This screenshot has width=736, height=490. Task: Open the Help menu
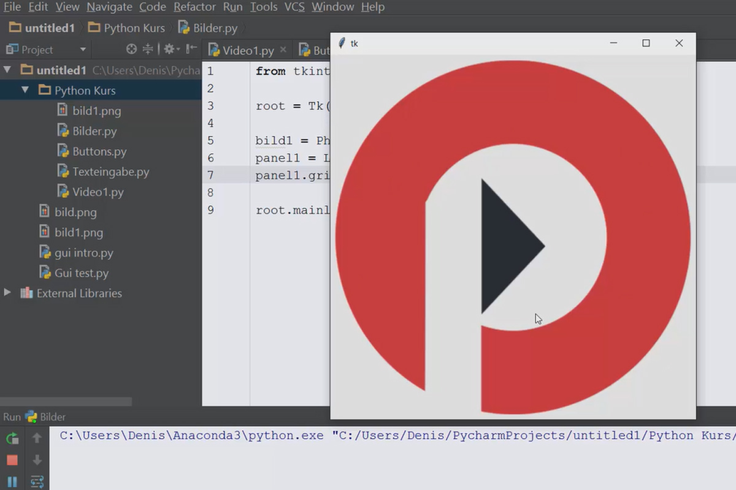click(372, 7)
